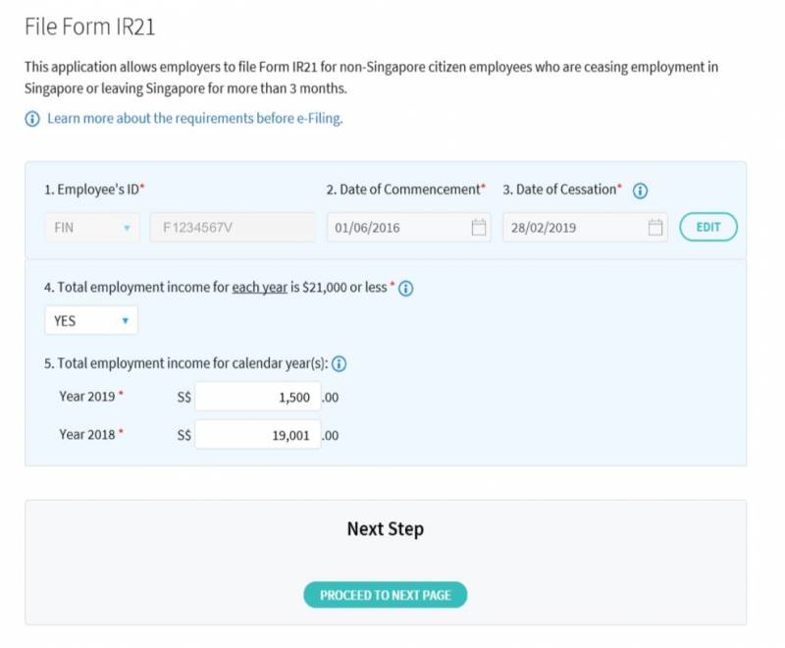Expand the FIN ID type dropdown

tap(92, 228)
